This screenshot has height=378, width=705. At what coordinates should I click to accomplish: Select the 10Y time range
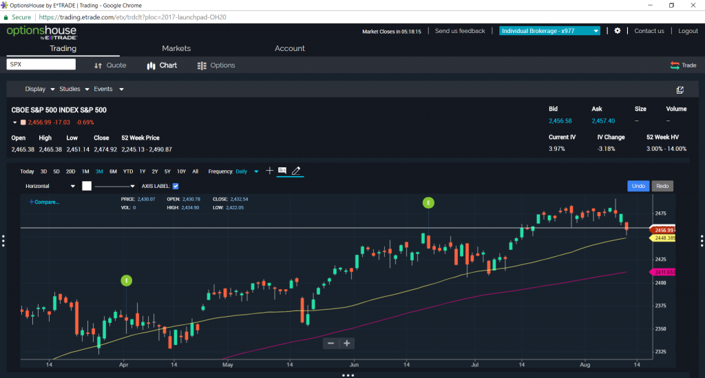point(181,171)
